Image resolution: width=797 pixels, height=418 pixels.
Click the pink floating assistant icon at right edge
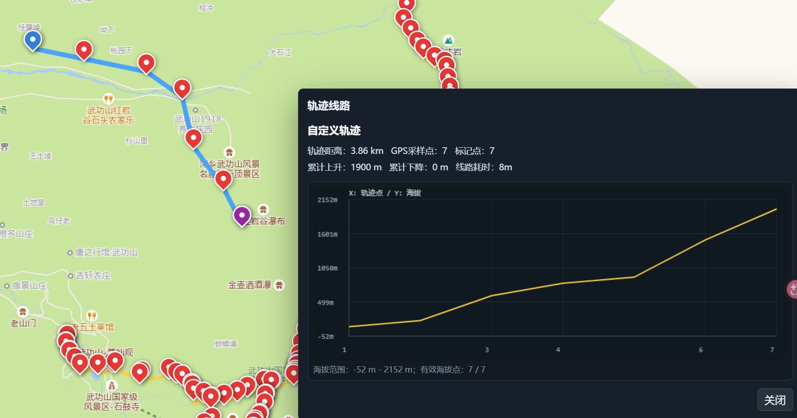coord(792,289)
